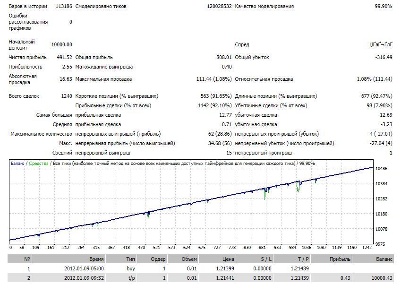The image size is (401, 285).
Task: Click the 'T / P' column header
Action: (292, 259)
